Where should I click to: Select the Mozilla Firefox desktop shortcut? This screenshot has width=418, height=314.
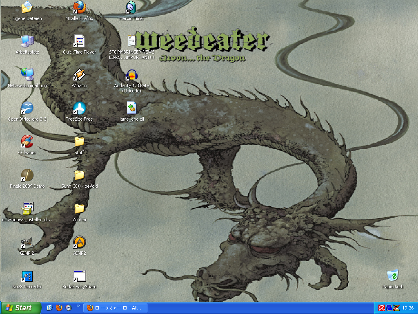pos(80,7)
